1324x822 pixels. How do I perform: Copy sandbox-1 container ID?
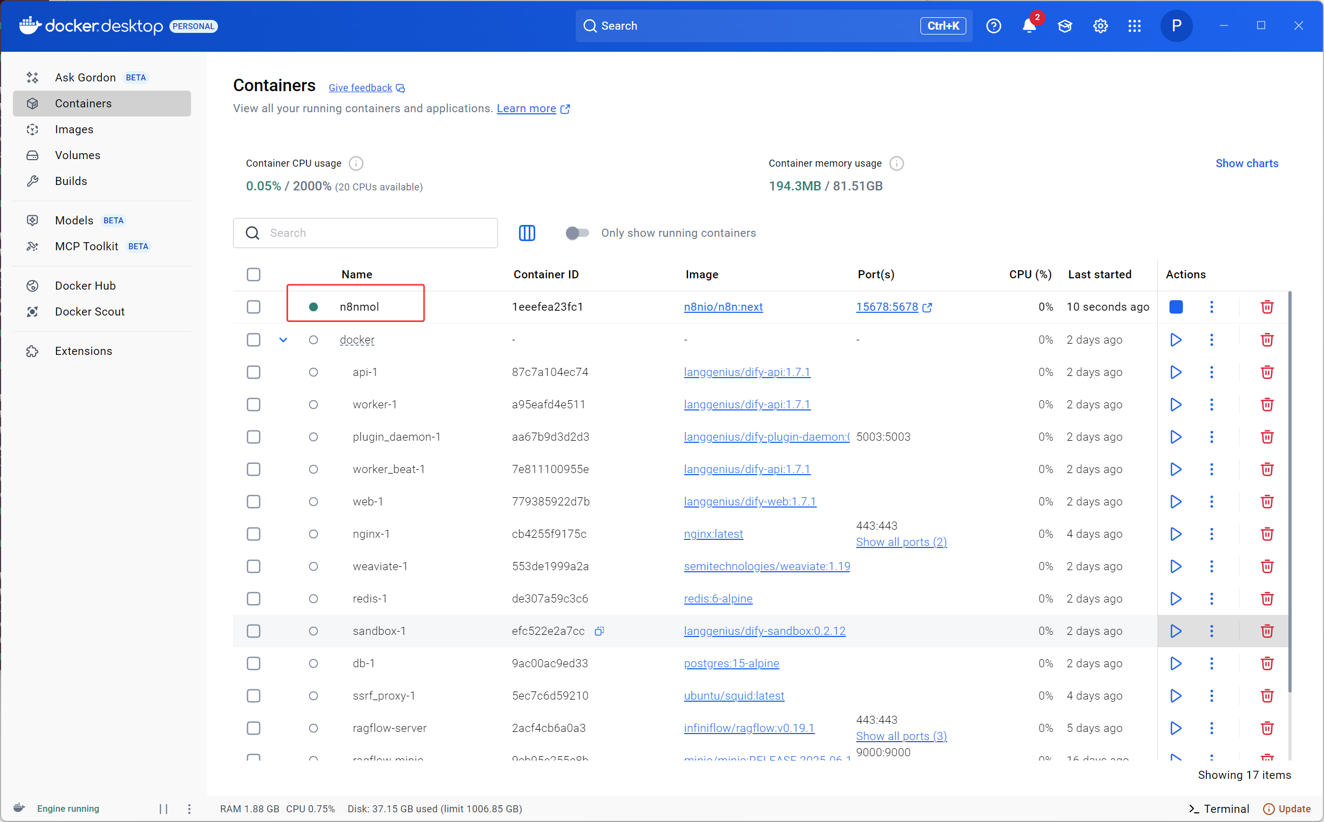click(599, 631)
